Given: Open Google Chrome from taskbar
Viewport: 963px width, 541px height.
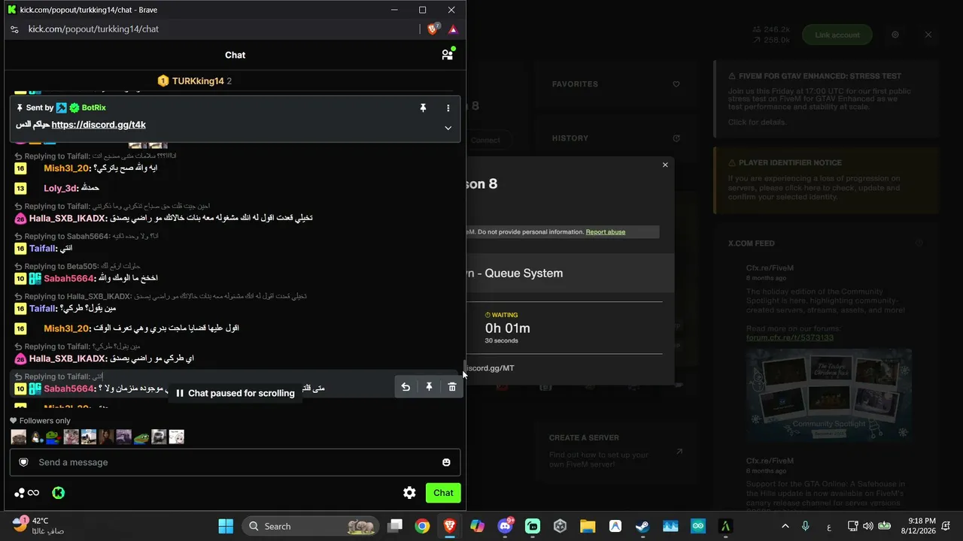Looking at the screenshot, I should point(422,526).
